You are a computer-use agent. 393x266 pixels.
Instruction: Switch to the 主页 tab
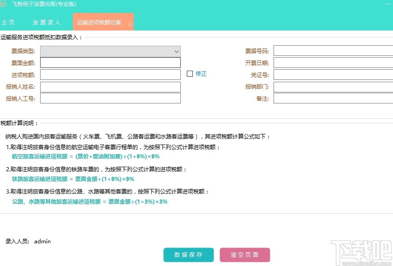pyautogui.click(x=8, y=22)
